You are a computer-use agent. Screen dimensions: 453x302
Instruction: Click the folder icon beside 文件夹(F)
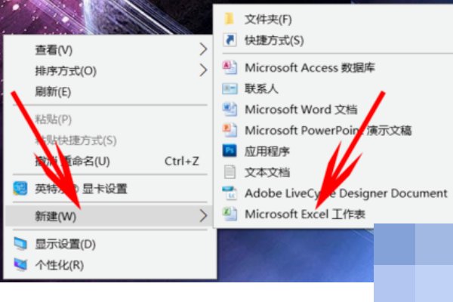230,19
